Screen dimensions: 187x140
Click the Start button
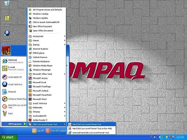pos(9,137)
